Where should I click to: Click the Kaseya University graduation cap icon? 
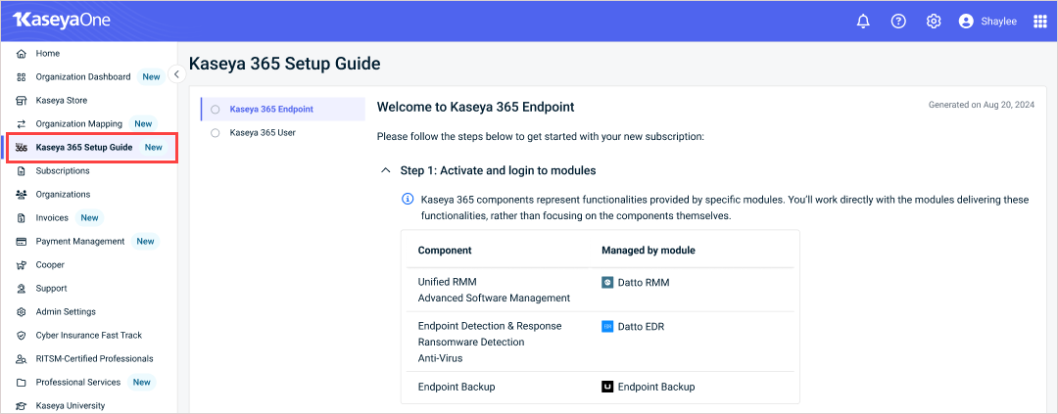coord(21,406)
